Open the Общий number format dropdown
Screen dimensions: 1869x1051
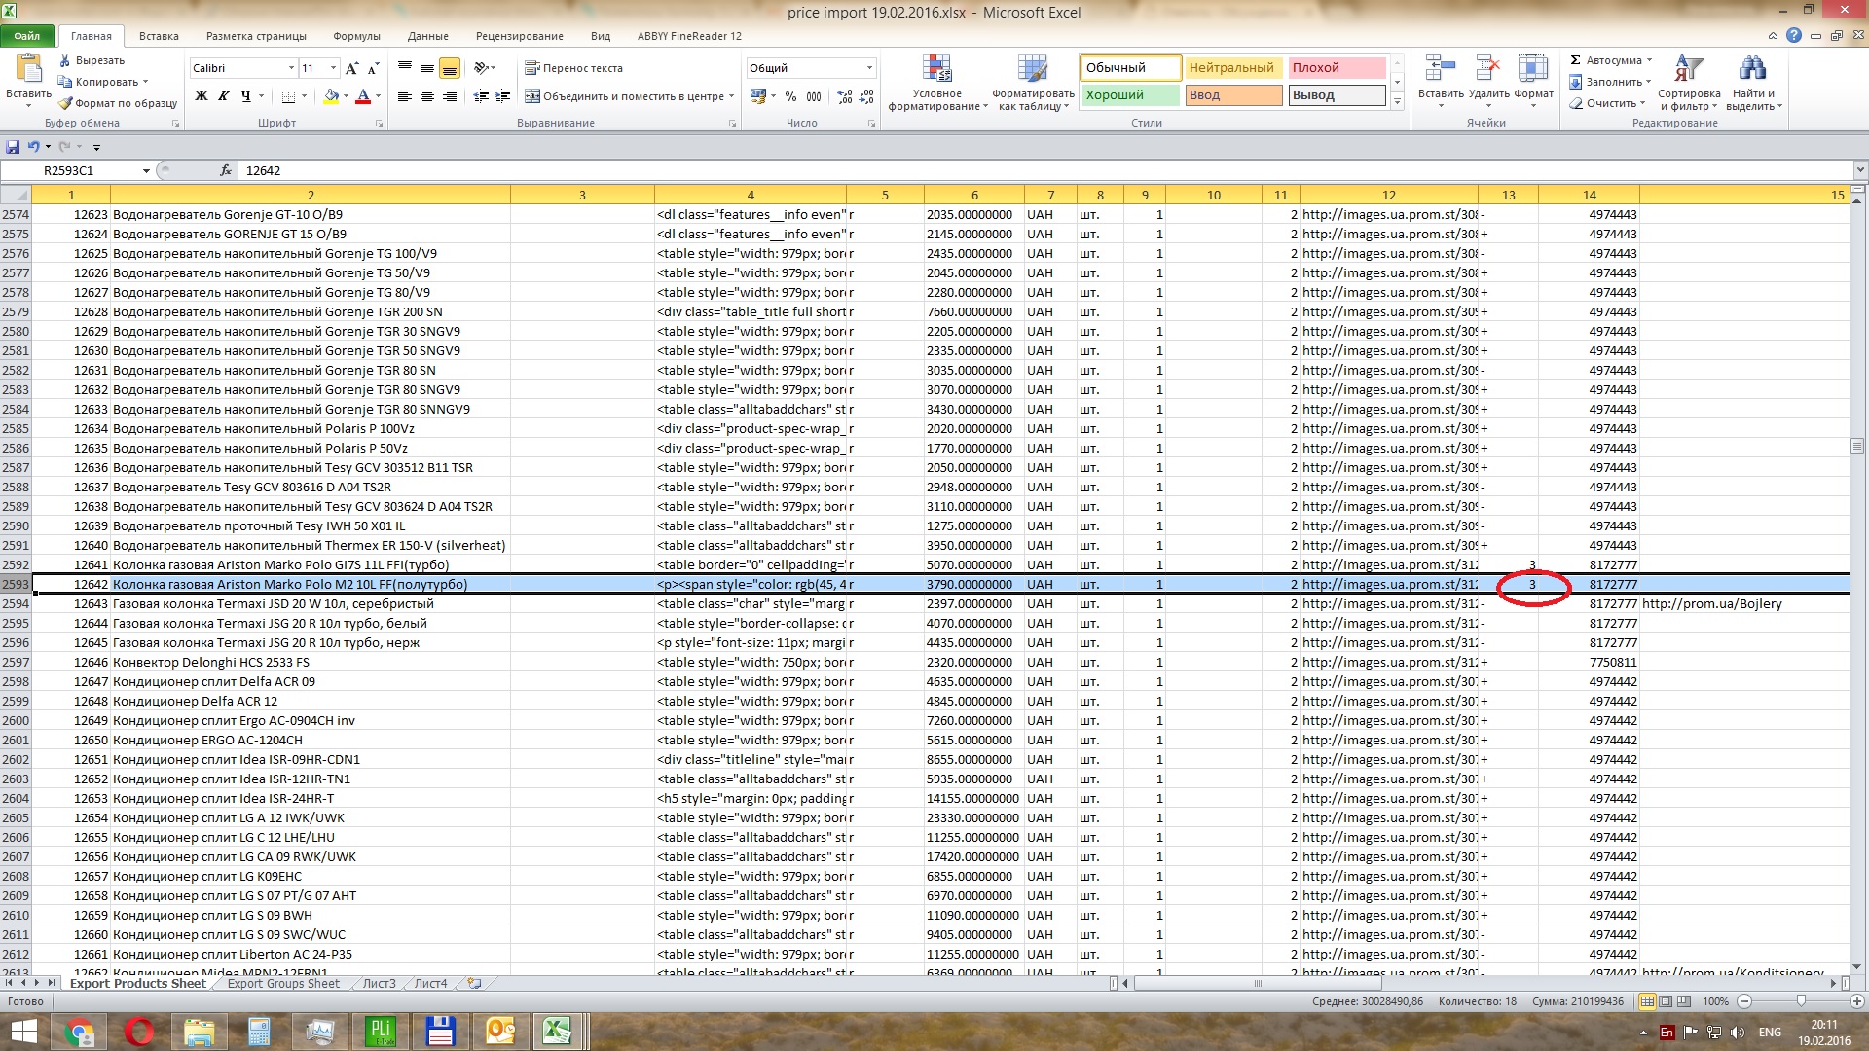[869, 68]
